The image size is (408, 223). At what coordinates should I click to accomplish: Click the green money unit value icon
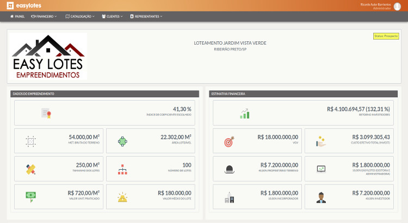tap(30, 197)
